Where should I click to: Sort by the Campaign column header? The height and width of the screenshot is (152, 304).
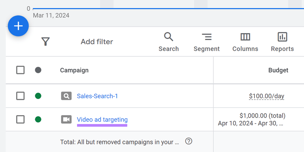(x=74, y=70)
